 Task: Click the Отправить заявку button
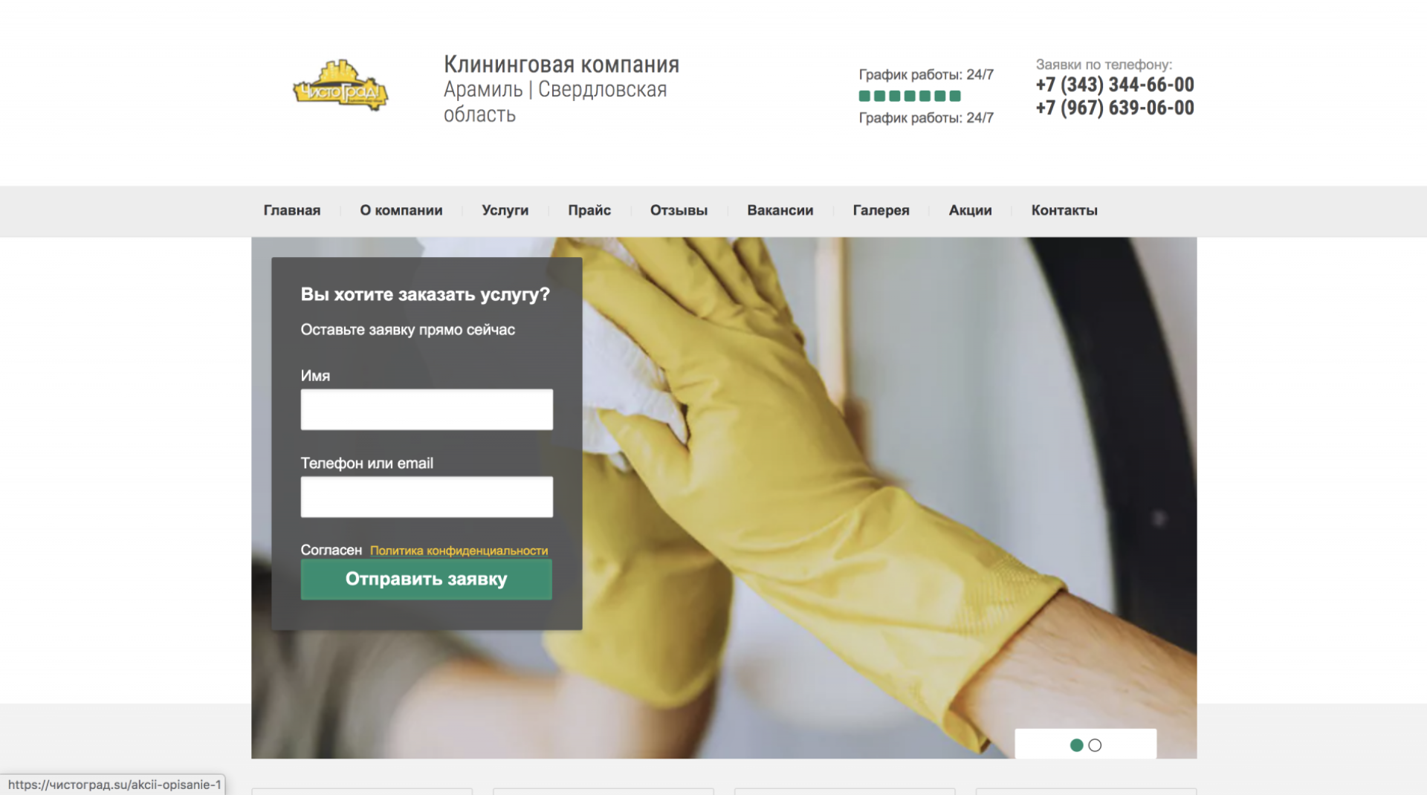click(x=426, y=580)
